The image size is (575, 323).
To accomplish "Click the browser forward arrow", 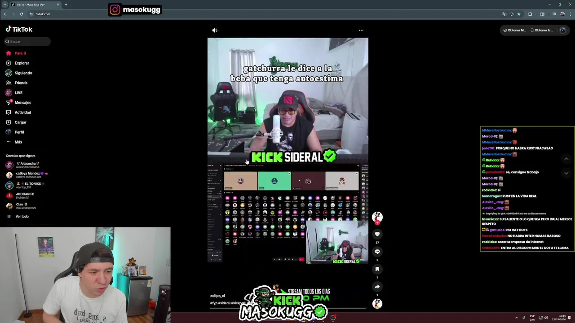I will coord(13,14).
